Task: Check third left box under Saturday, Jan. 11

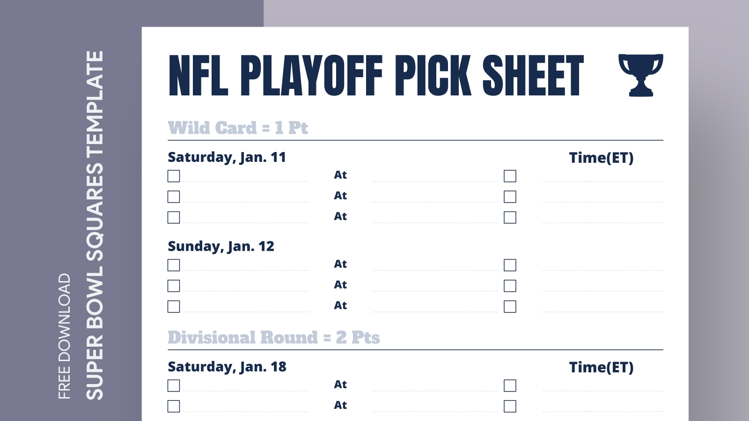Action: [x=174, y=218]
